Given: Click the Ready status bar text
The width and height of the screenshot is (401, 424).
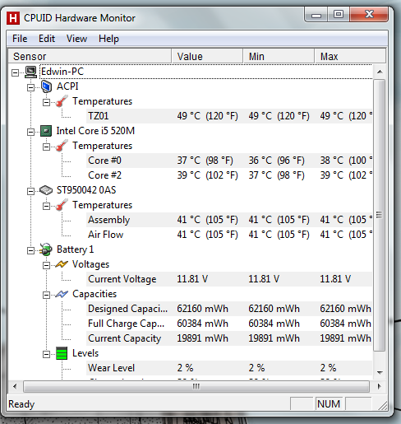Looking at the screenshot, I should pyautogui.click(x=21, y=404).
